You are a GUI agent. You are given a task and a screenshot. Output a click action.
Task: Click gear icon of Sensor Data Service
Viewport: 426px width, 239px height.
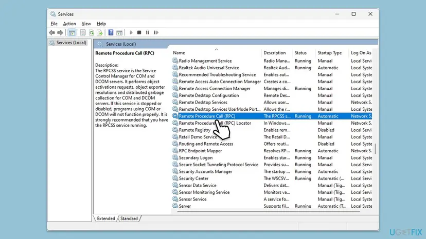tap(175, 185)
